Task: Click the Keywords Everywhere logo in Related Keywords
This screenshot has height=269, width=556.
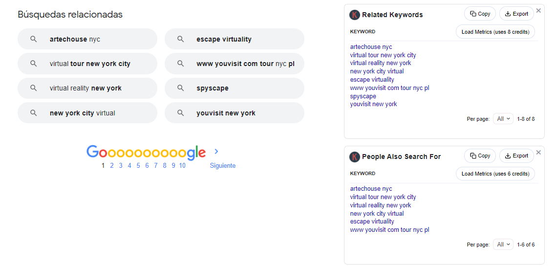Action: (355, 15)
